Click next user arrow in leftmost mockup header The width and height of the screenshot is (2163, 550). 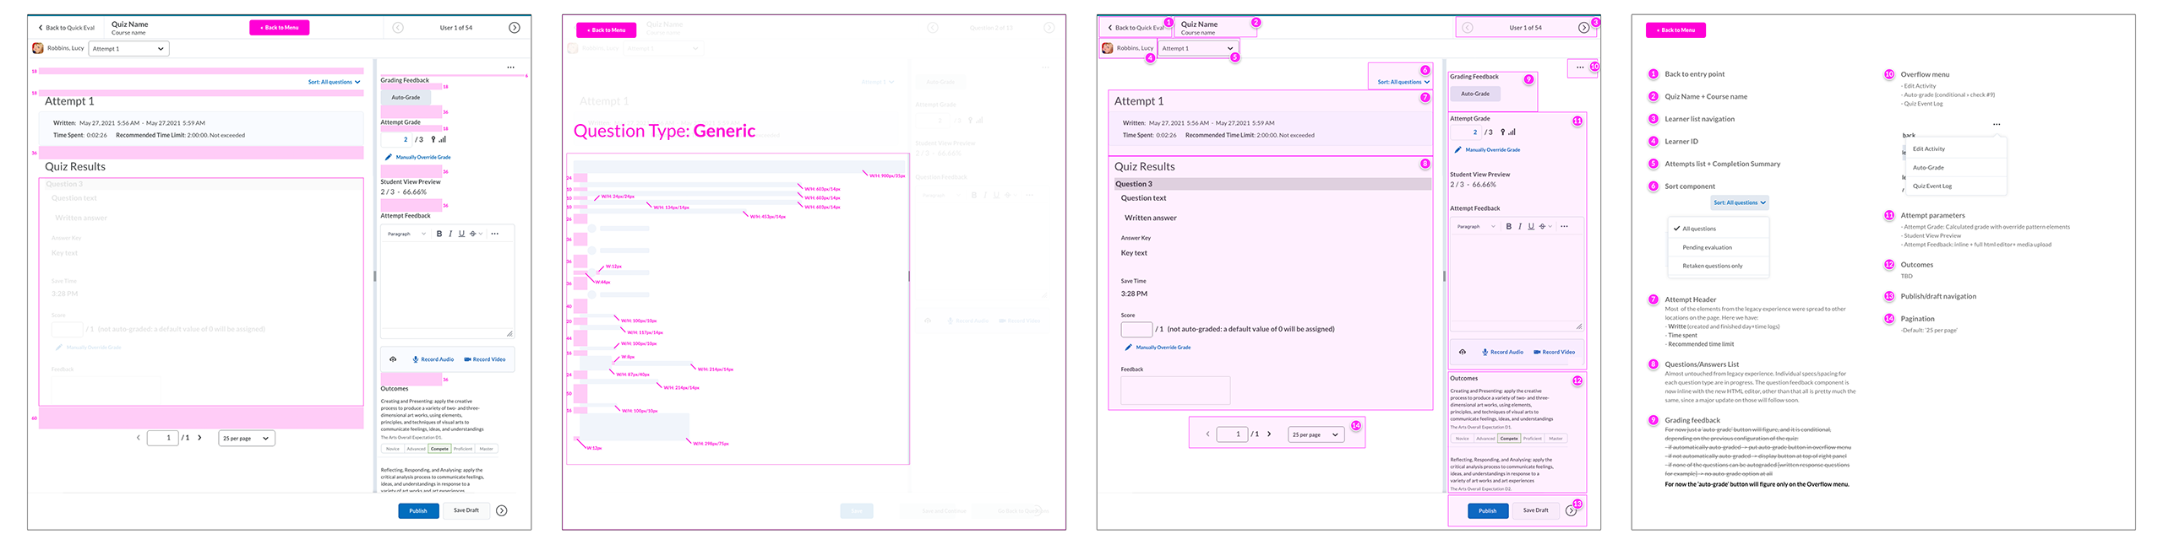click(x=514, y=28)
